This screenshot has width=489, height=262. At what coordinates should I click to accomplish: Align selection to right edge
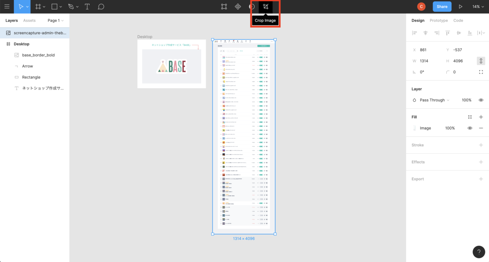click(436, 33)
